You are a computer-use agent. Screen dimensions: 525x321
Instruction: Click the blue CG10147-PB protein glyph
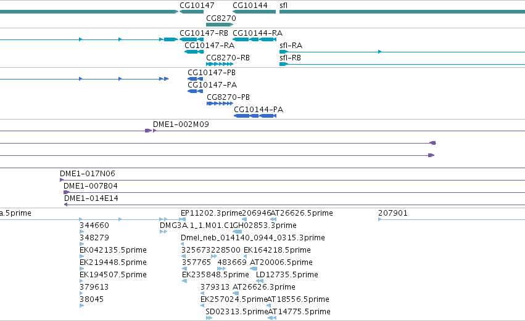tap(195, 79)
